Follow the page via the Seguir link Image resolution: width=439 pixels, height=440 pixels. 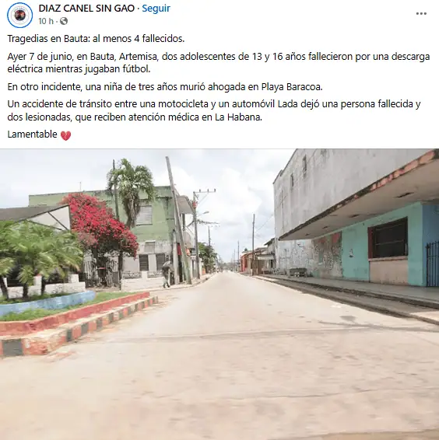pyautogui.click(x=156, y=9)
